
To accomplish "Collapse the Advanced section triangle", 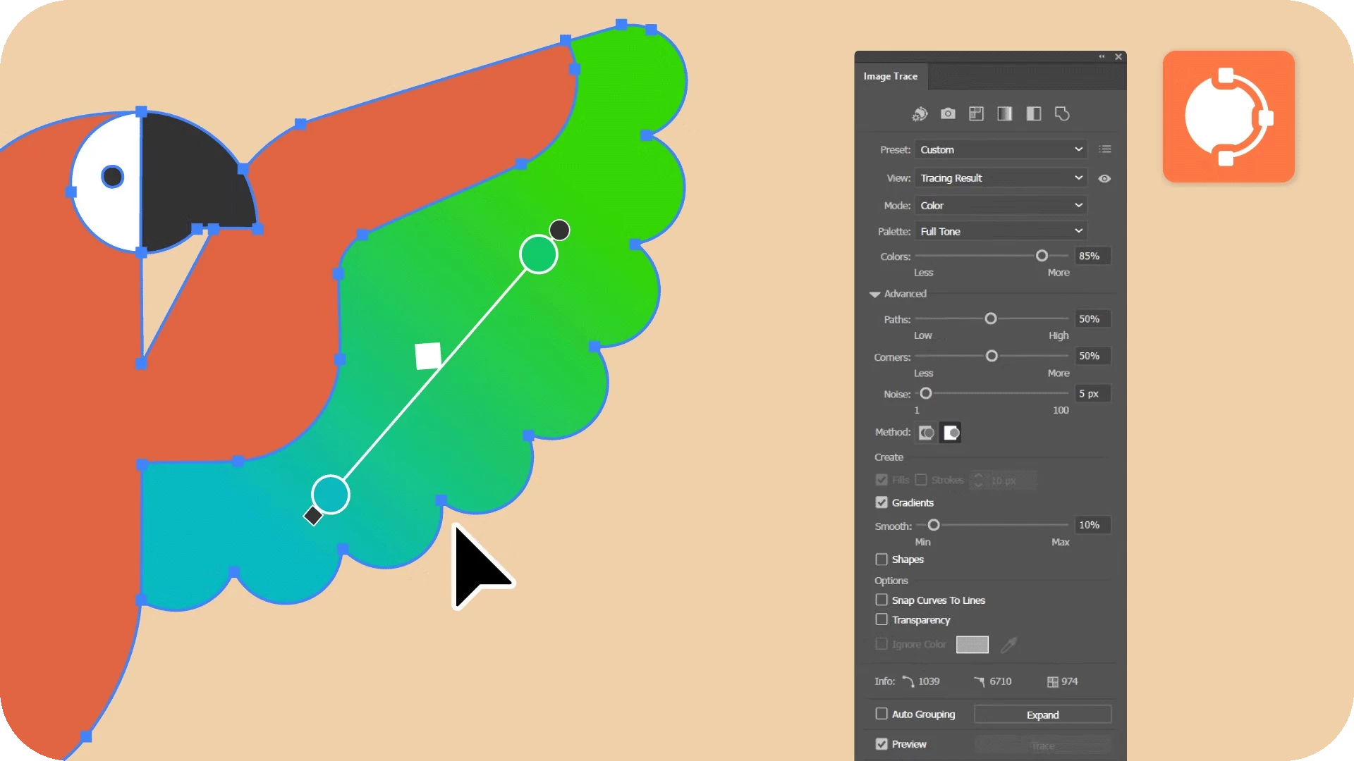I will (x=874, y=294).
